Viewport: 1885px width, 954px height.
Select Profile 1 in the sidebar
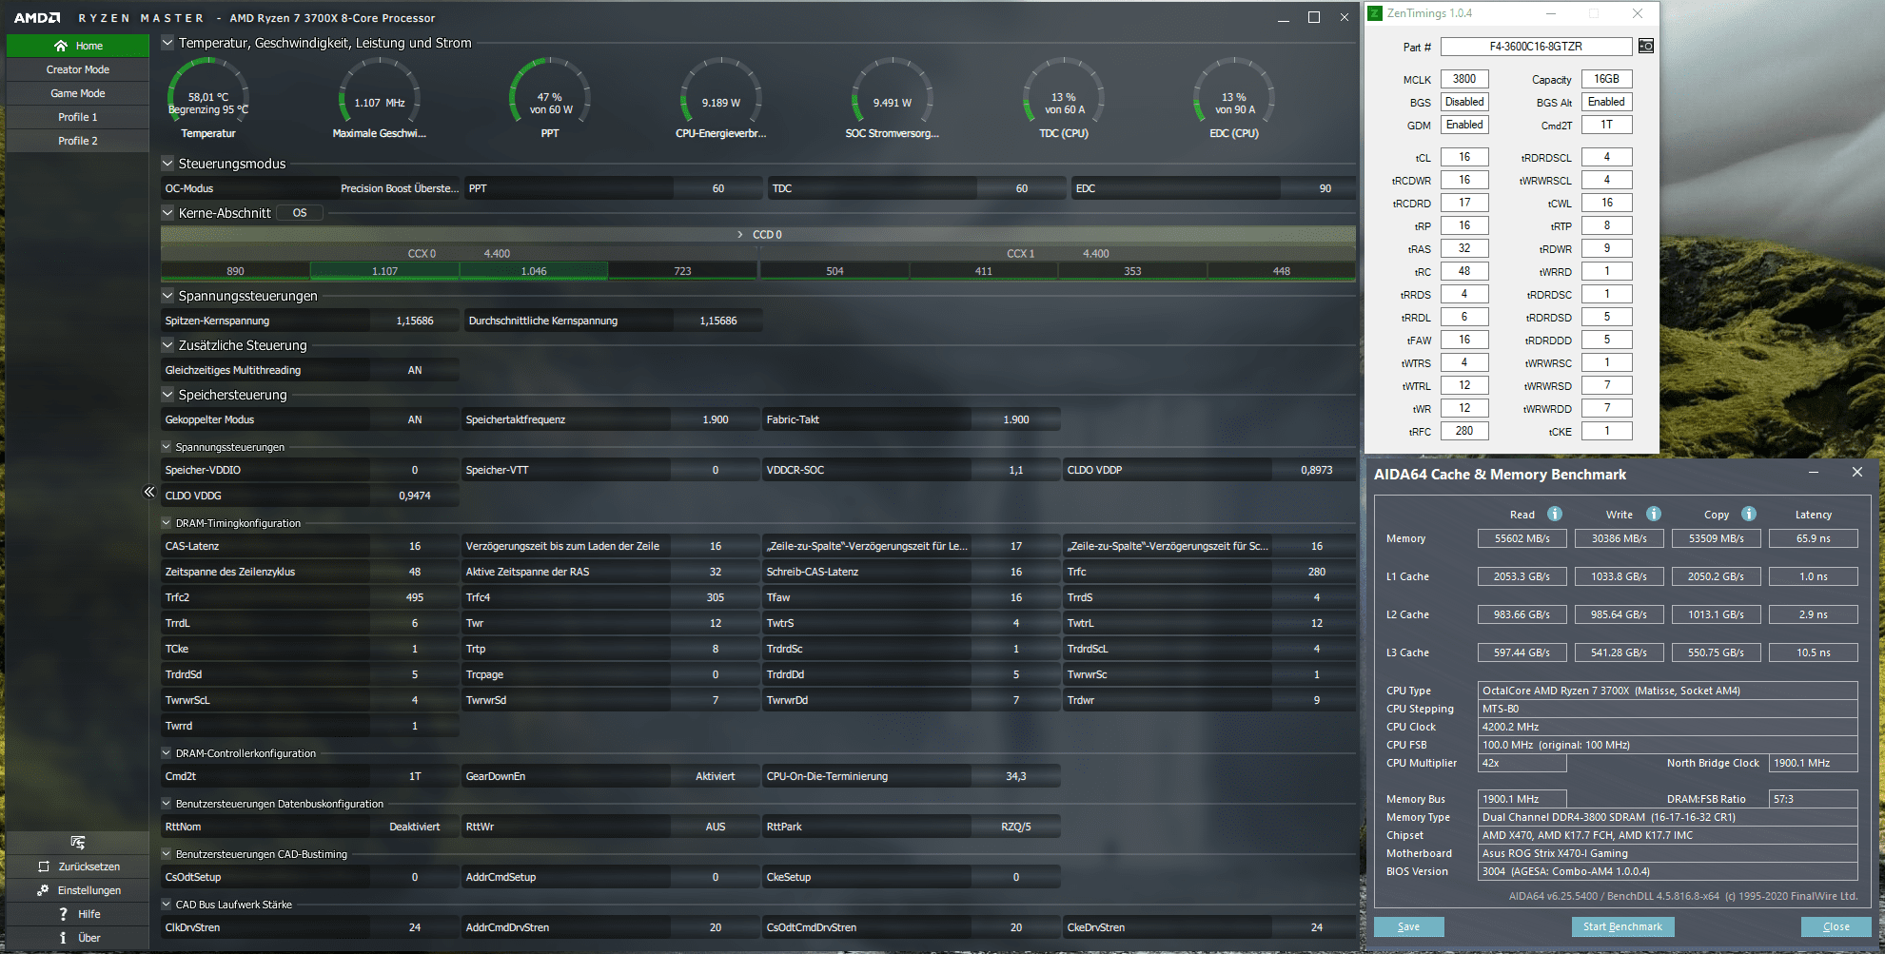point(78,117)
